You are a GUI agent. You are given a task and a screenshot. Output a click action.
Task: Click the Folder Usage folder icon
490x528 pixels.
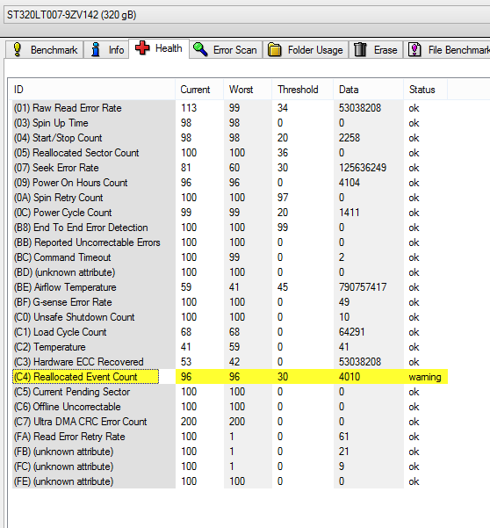275,50
